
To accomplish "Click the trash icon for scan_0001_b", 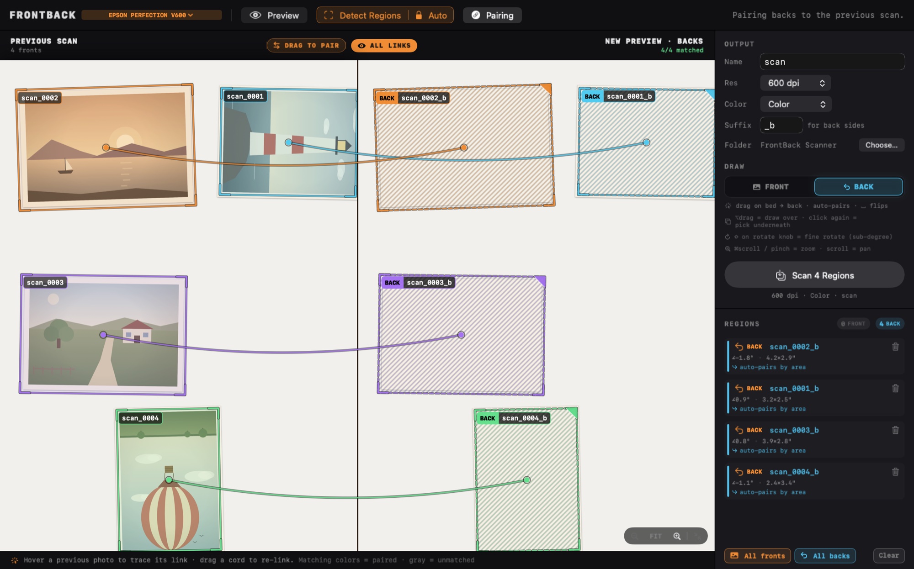I will pos(895,388).
